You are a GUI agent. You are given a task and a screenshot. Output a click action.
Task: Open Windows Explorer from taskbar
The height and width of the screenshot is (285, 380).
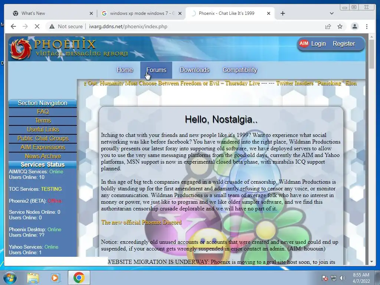(x=33, y=278)
